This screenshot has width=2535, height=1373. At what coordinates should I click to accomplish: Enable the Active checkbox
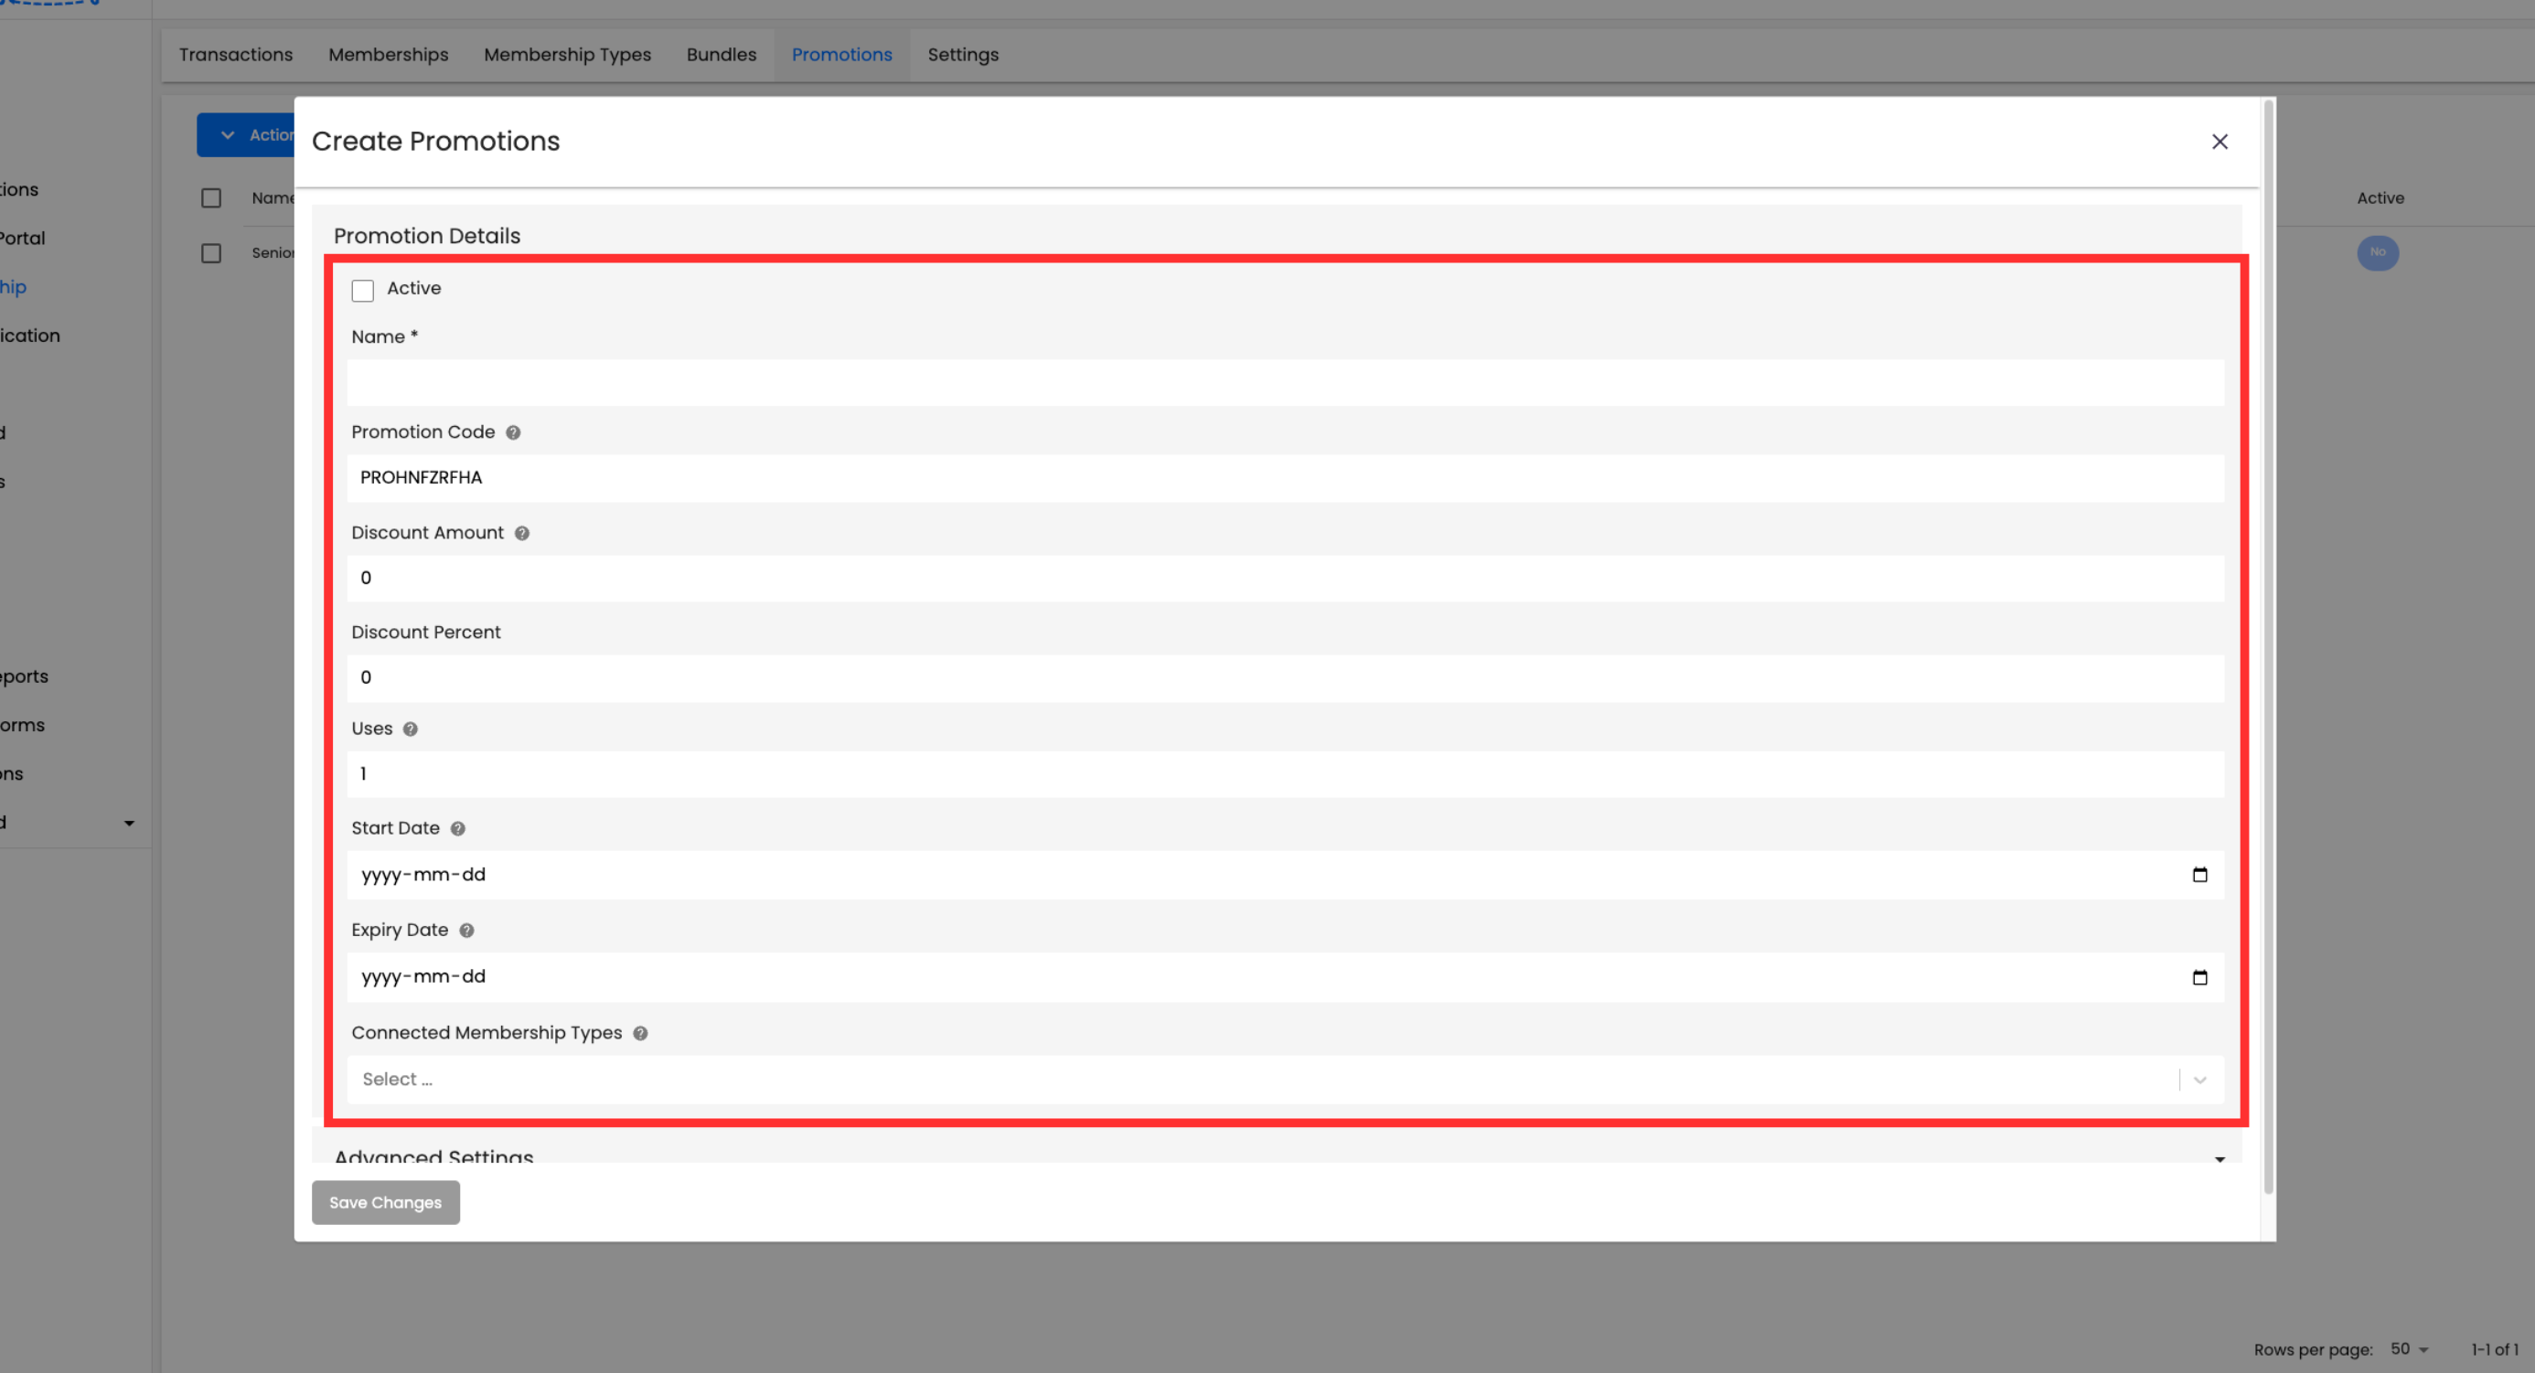click(362, 290)
